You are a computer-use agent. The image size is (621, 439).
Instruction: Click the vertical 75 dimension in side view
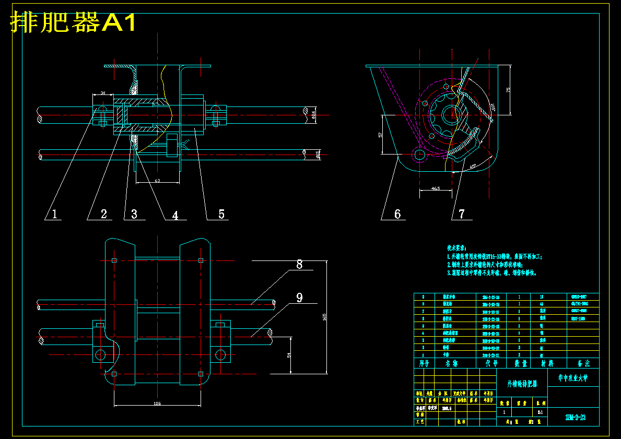point(509,90)
